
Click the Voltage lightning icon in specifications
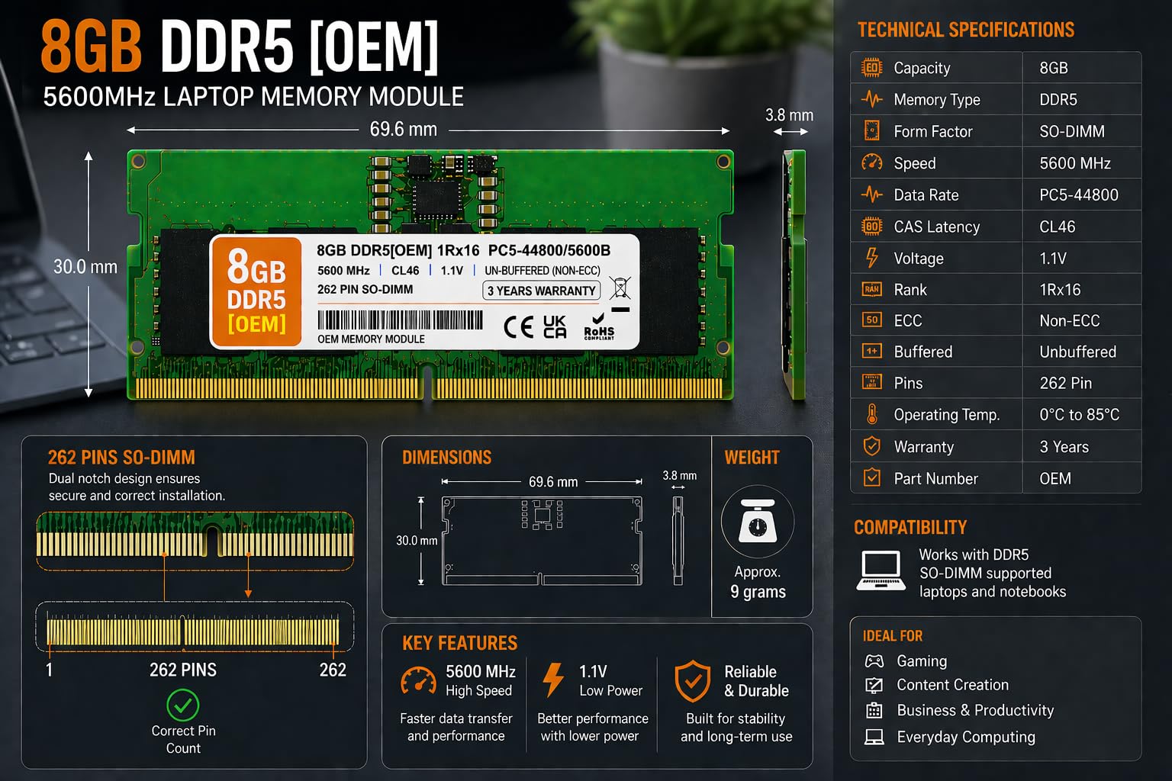click(x=871, y=258)
